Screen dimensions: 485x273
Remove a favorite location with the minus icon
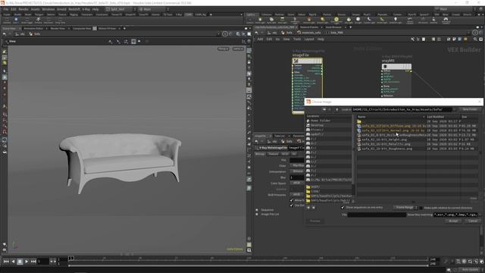[x=313, y=207]
